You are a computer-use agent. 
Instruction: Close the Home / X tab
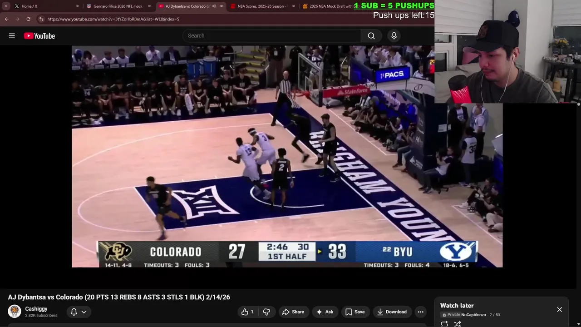coord(77,6)
